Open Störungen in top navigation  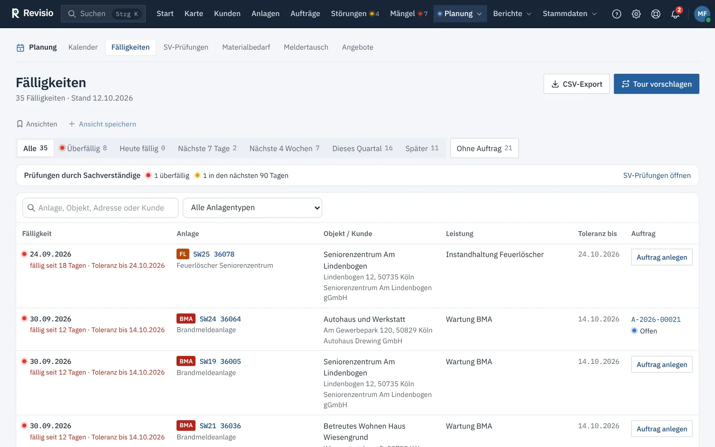pyautogui.click(x=355, y=14)
